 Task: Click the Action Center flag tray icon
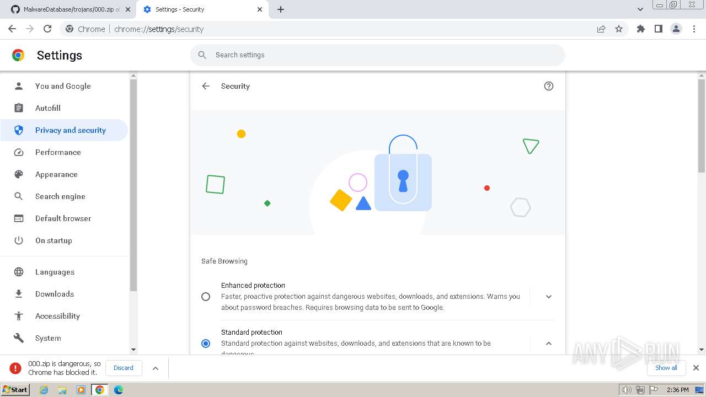[x=654, y=390]
